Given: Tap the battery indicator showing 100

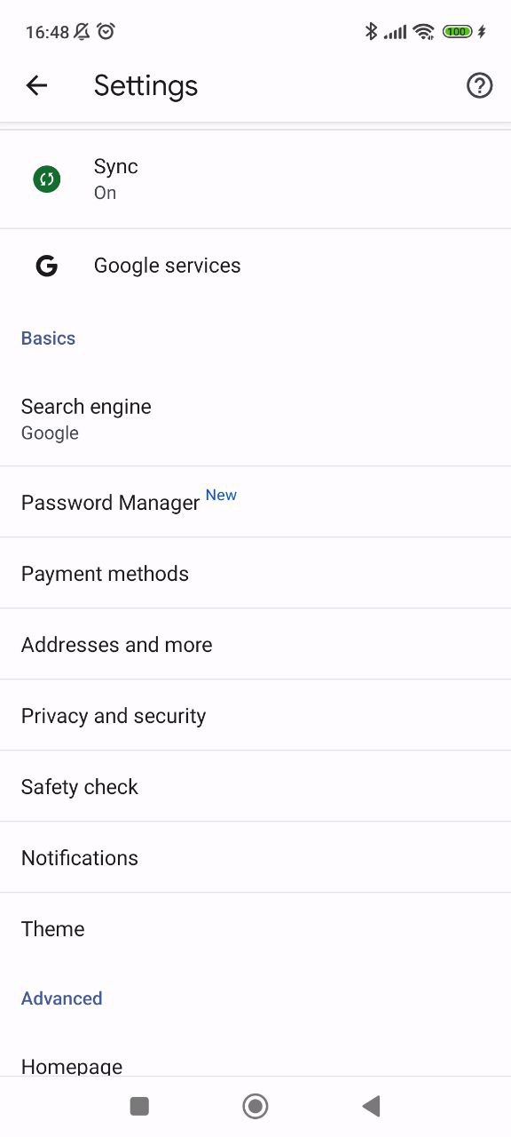Looking at the screenshot, I should coord(456,31).
